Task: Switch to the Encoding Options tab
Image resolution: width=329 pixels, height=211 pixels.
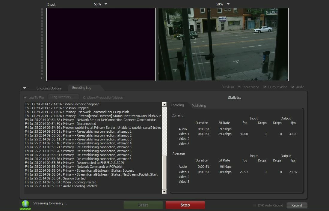Action: point(49,88)
